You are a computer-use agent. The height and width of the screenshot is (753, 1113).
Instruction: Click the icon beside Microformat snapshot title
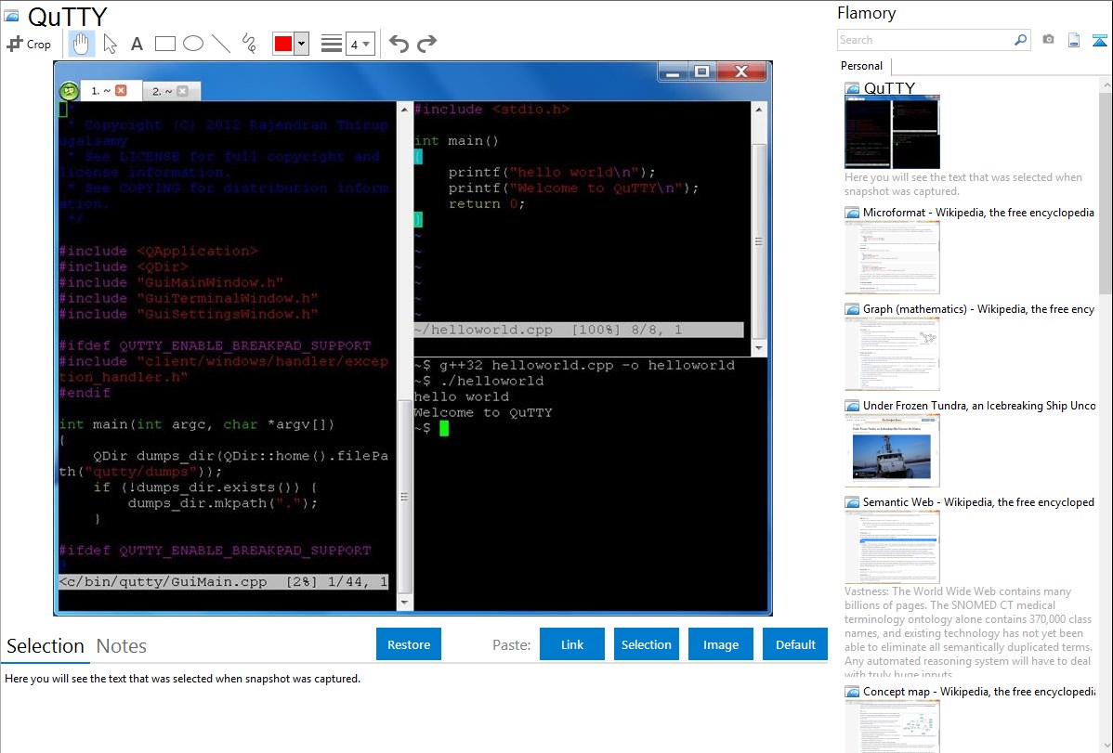(852, 213)
